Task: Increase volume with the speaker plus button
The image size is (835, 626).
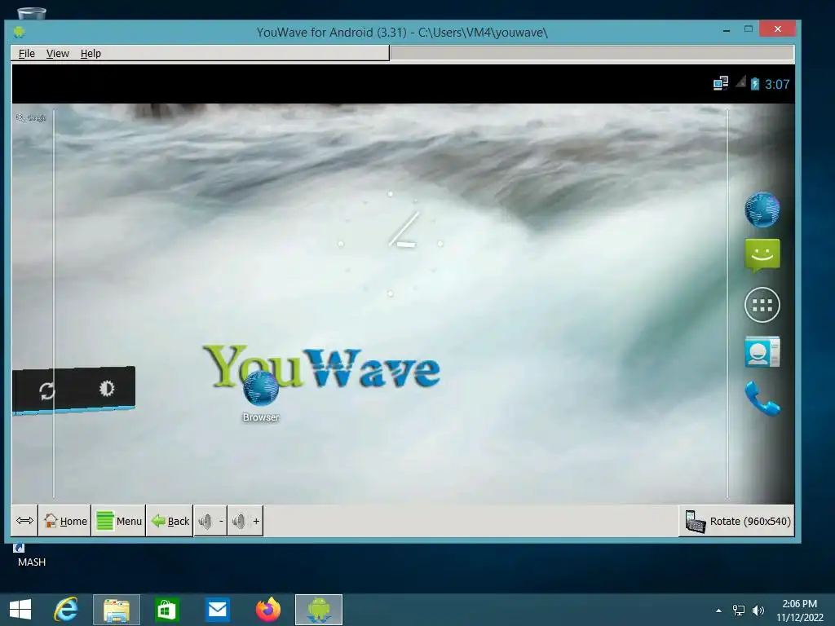Action: [x=245, y=521]
